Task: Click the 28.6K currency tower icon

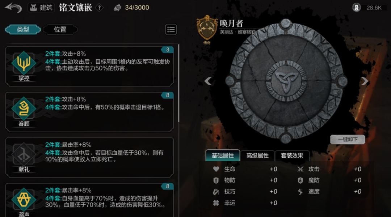Action: 356,8
